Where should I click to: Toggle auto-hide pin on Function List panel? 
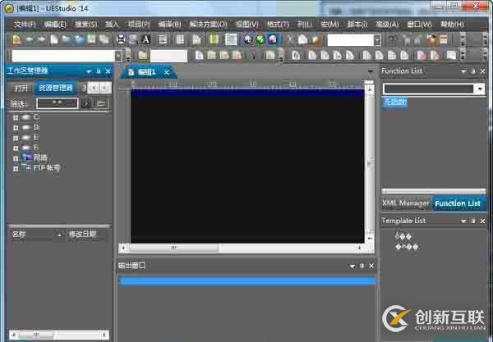[473, 71]
